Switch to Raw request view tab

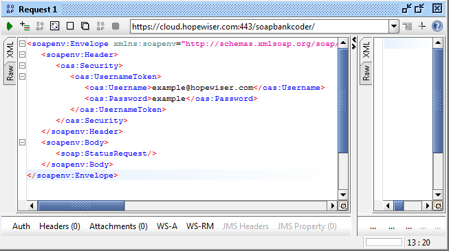pos(10,73)
